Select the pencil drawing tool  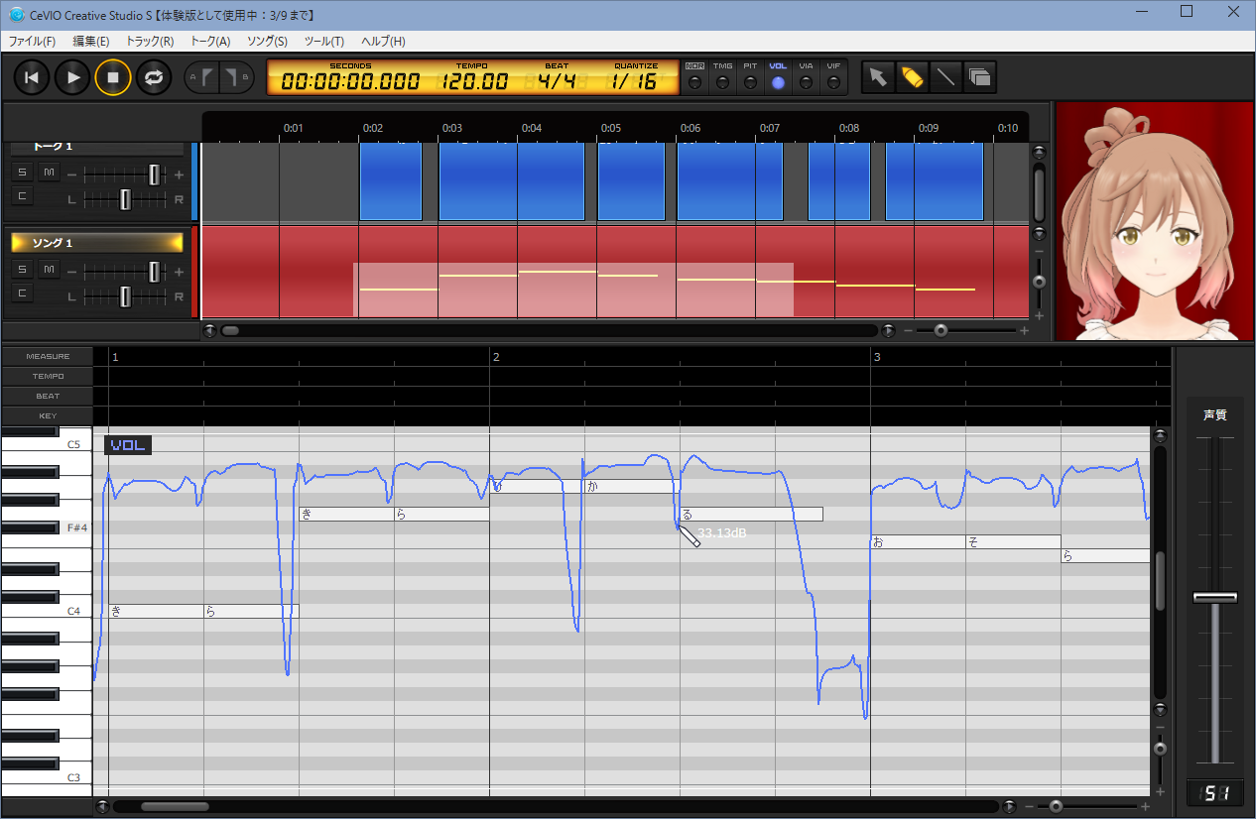pos(912,77)
